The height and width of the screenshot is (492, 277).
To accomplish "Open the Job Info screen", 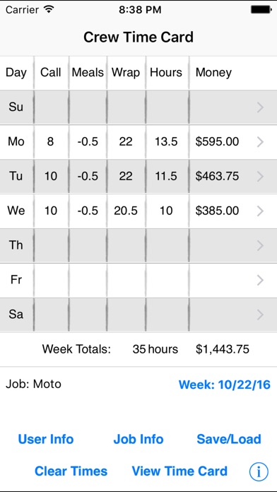I will coord(138,439).
